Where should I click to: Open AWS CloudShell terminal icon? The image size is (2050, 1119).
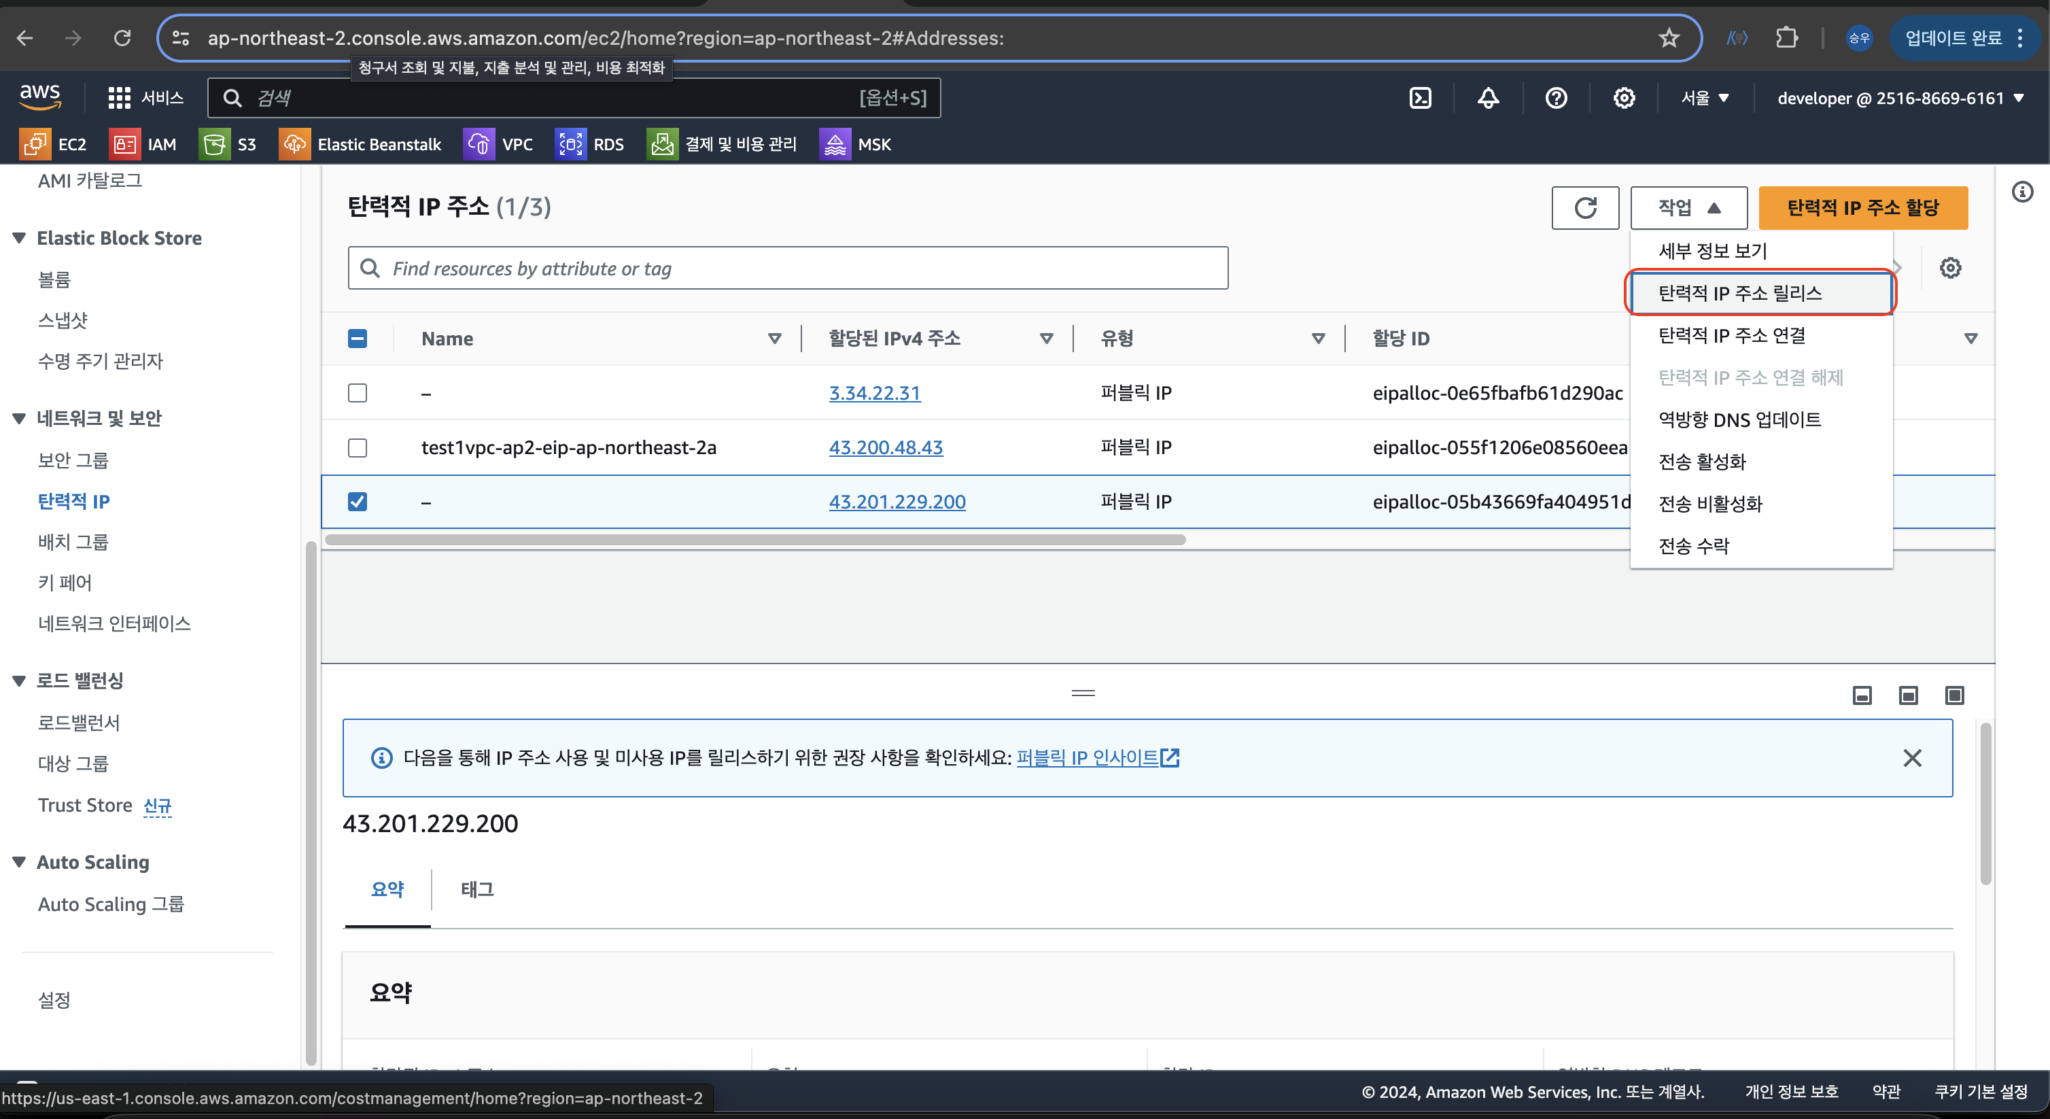coord(1421,98)
